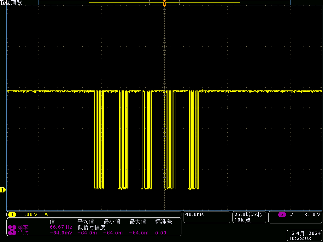Click the 3.10 V trigger level value

(x=312, y=215)
